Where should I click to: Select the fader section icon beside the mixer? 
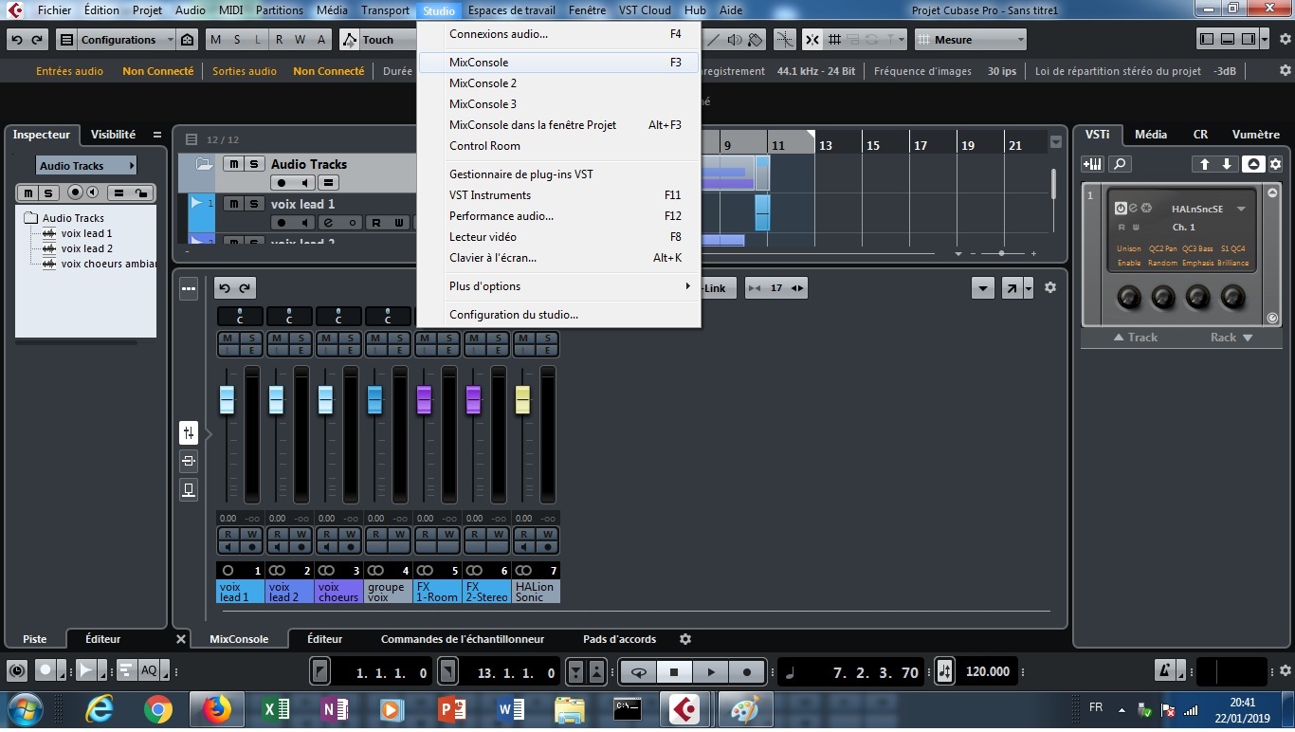pos(189,432)
